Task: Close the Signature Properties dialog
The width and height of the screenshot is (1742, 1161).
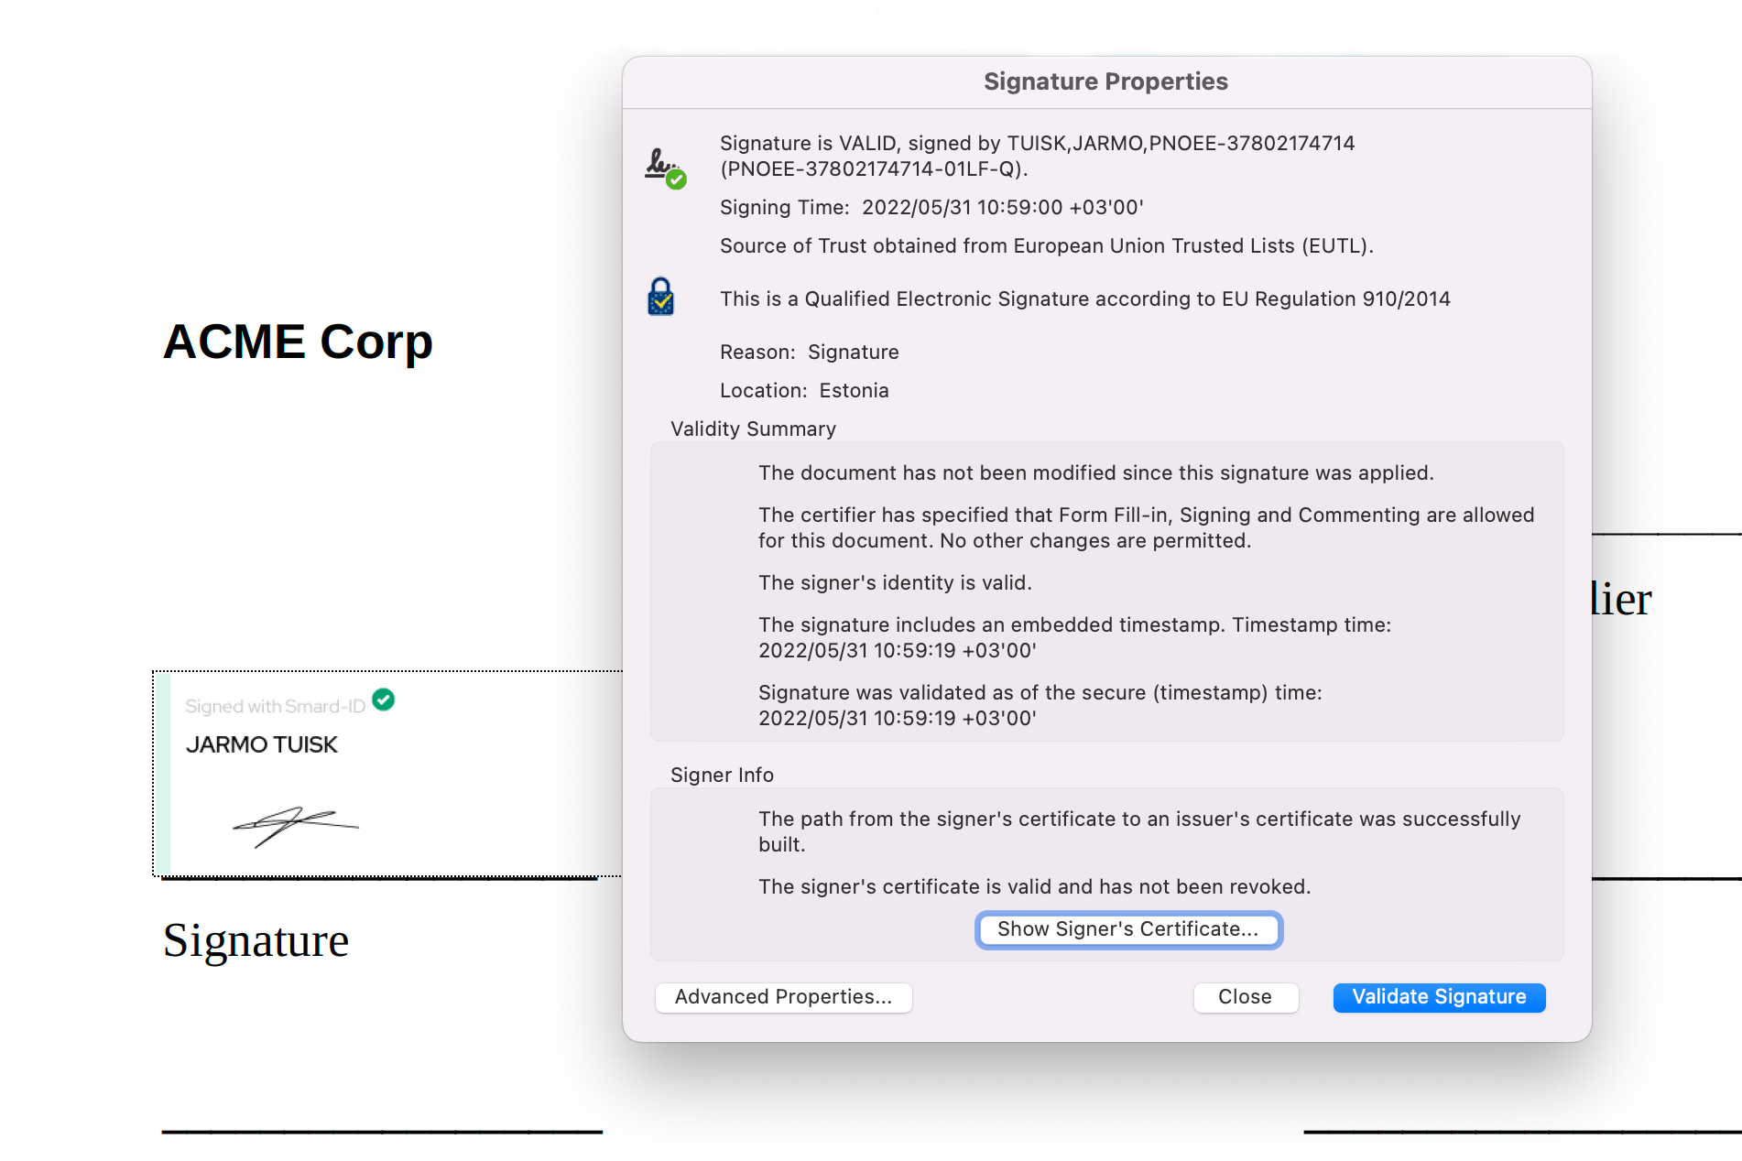Action: pos(1246,997)
